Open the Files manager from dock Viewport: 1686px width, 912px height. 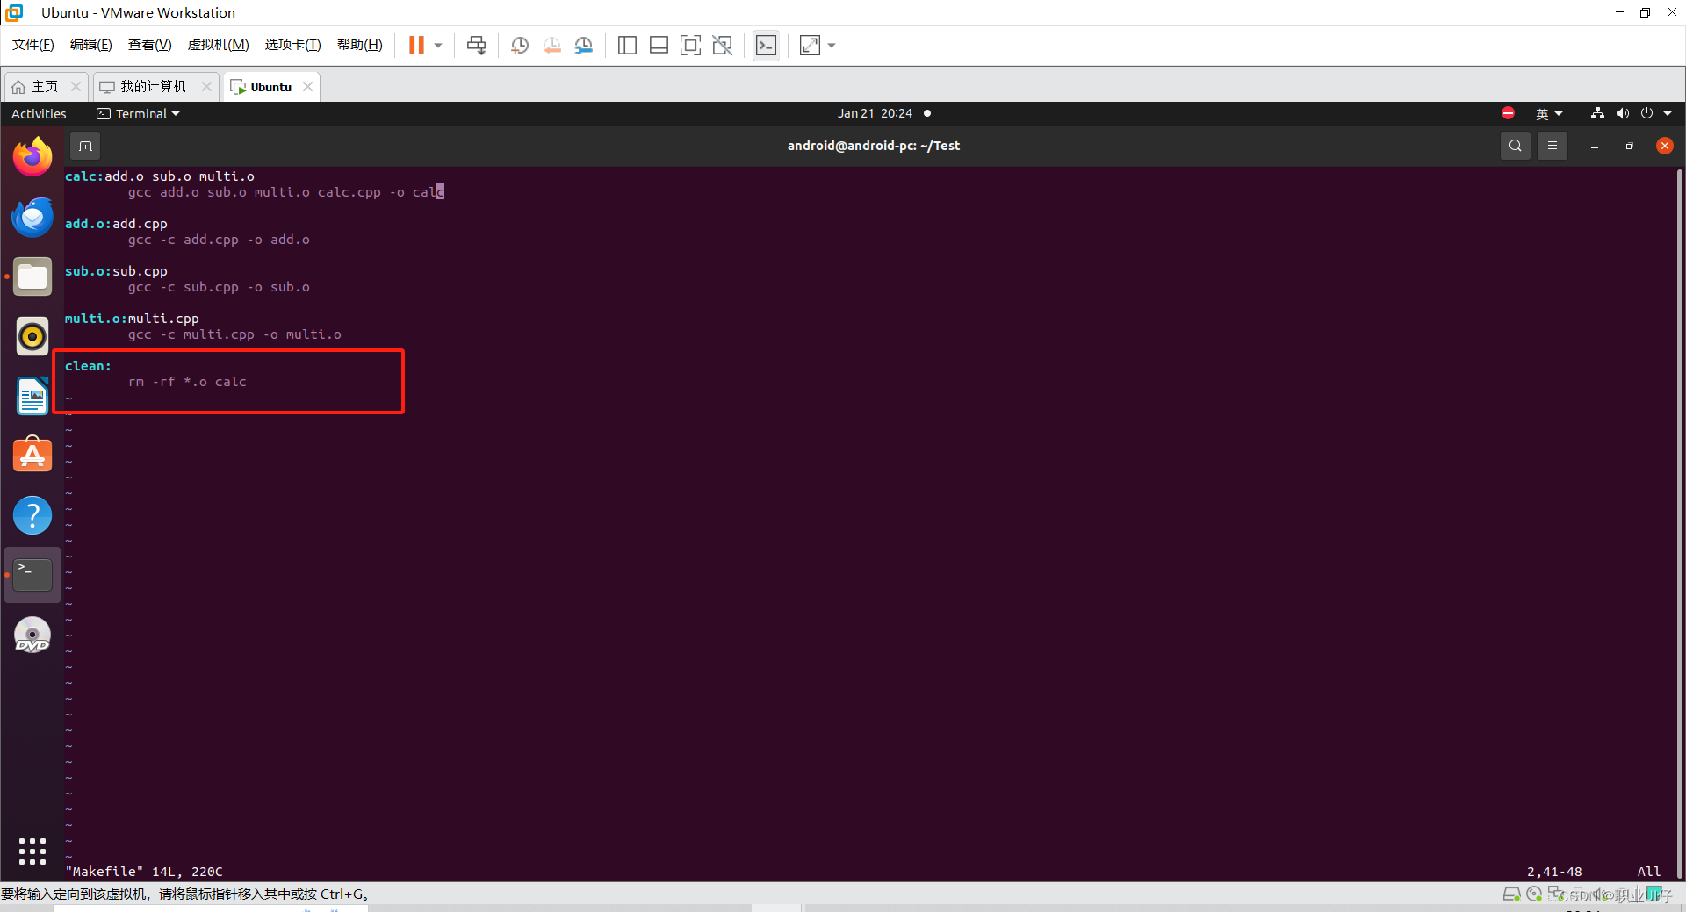coord(32,276)
